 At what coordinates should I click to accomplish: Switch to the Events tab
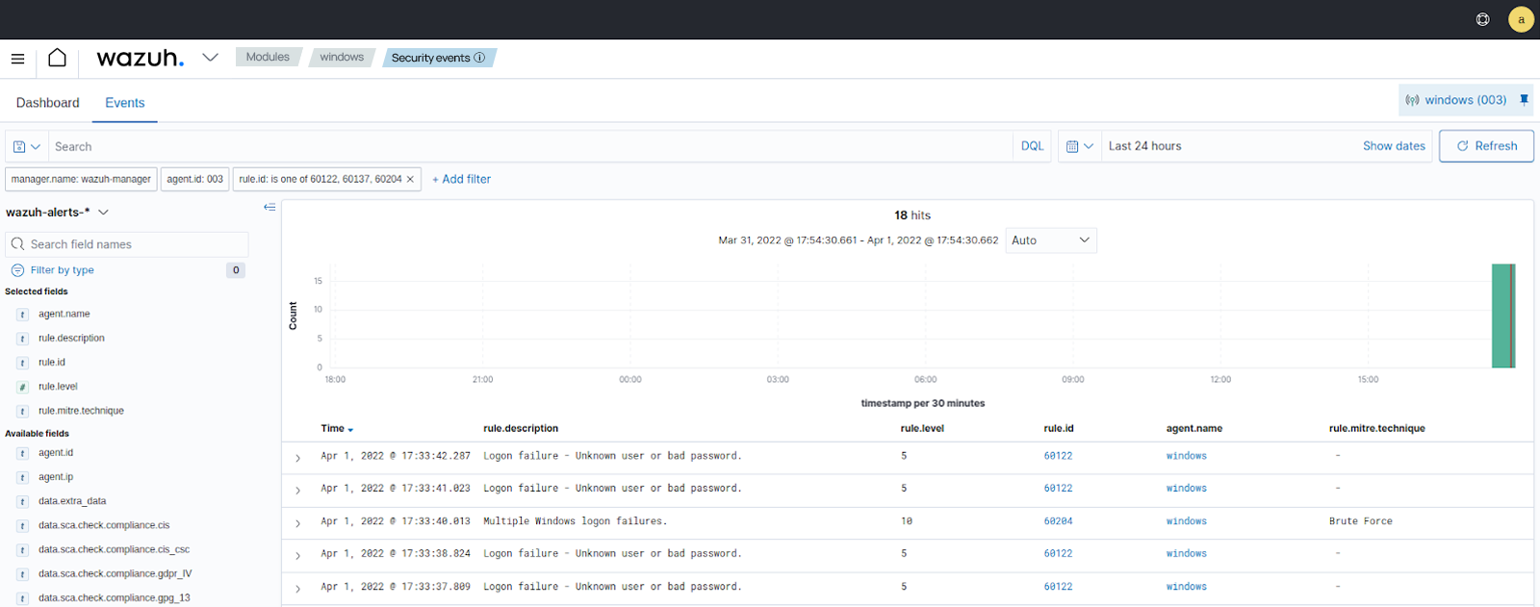pos(125,103)
